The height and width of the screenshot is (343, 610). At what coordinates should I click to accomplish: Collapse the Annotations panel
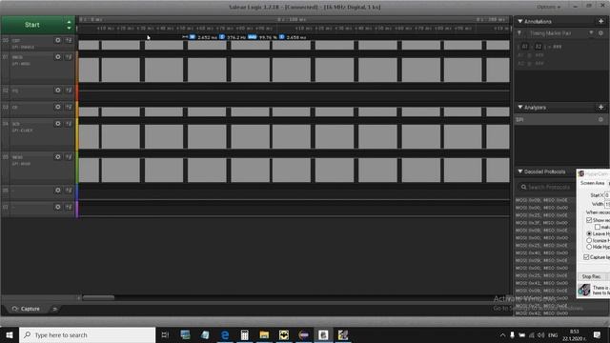click(x=520, y=21)
